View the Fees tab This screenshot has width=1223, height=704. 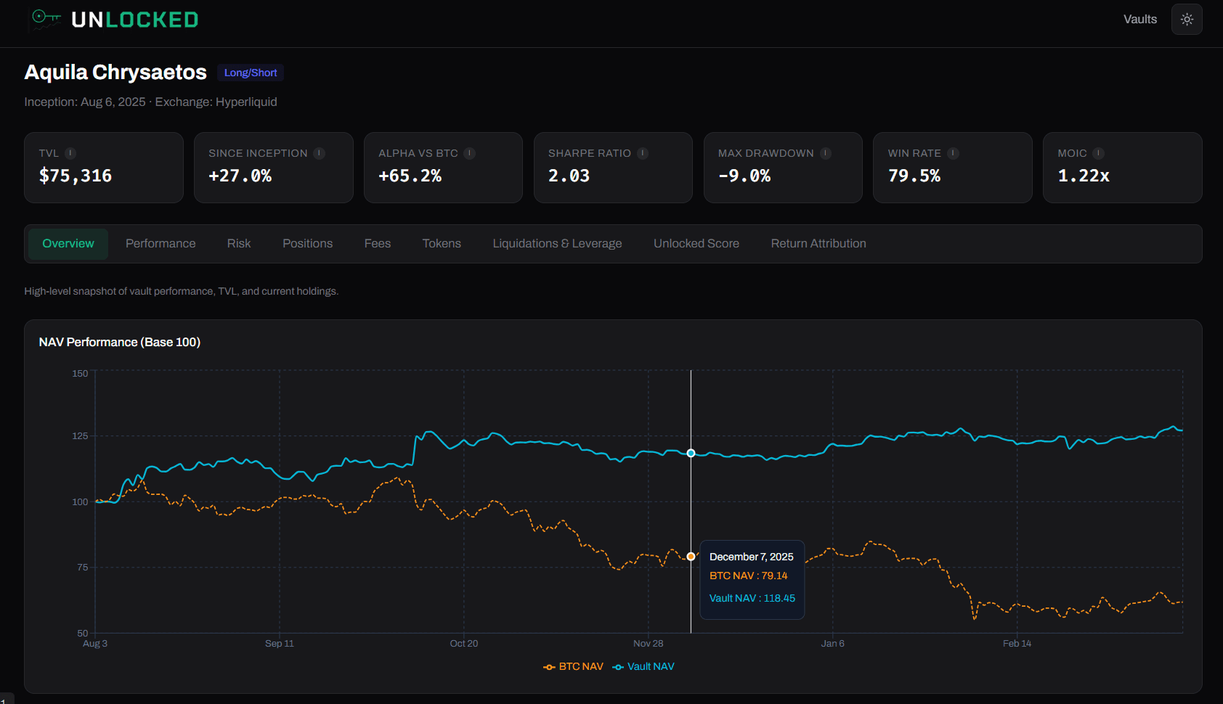(377, 243)
